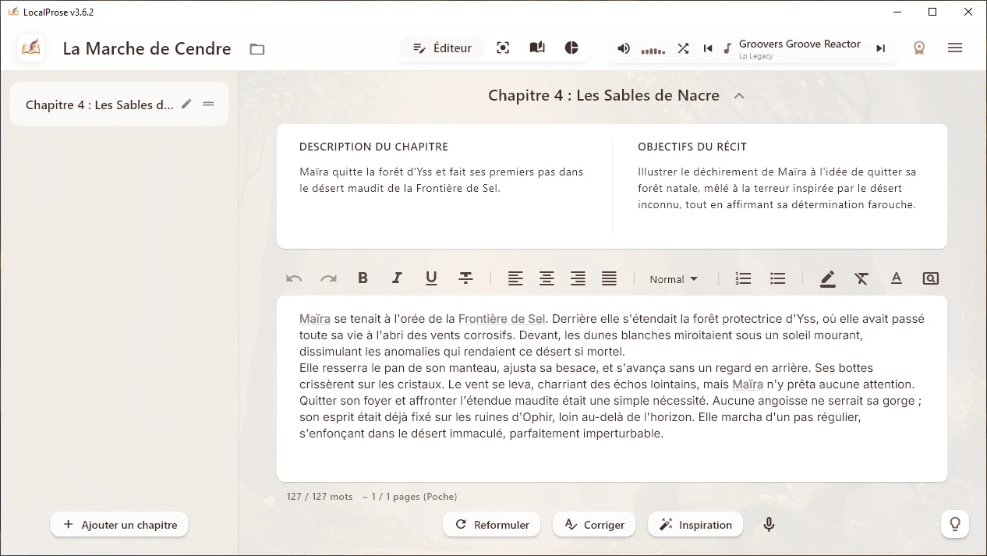Click the Reformuler button

tap(492, 525)
